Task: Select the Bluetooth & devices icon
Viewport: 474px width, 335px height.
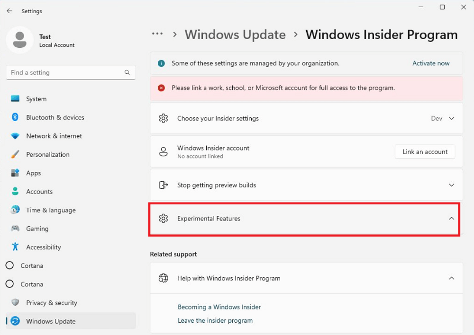Action: tap(15, 117)
